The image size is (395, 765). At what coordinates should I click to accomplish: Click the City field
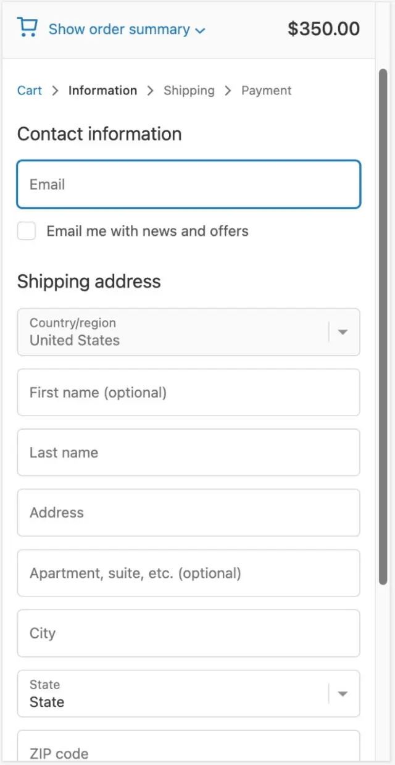coord(189,633)
